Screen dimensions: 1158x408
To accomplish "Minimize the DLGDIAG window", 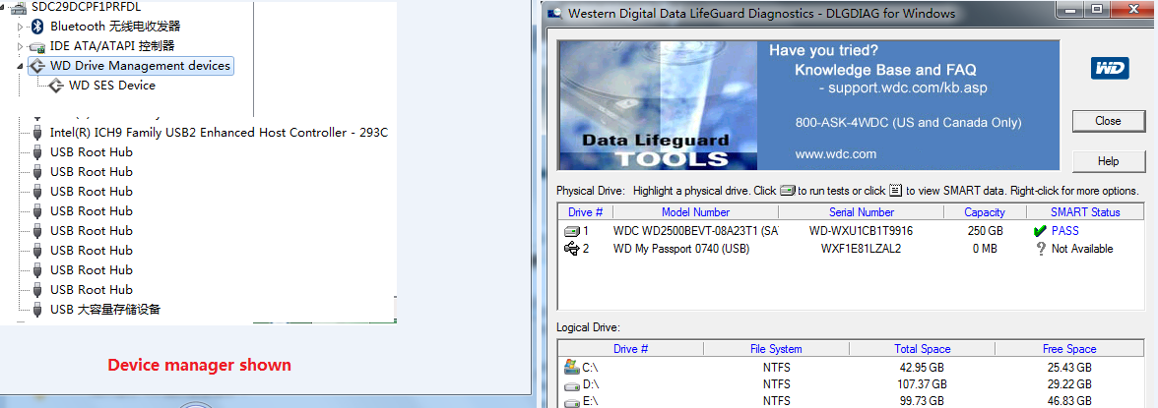I will 1071,10.
